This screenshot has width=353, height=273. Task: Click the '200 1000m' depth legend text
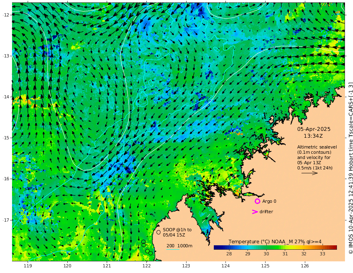(x=179, y=246)
